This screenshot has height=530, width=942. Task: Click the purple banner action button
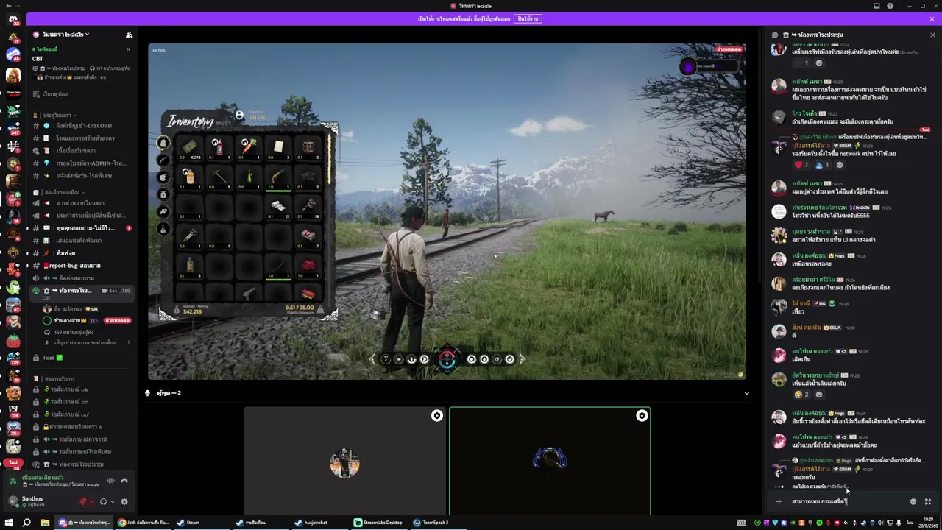coord(527,18)
